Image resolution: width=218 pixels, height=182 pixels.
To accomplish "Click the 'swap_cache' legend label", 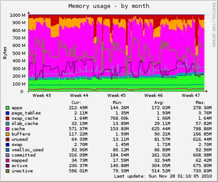I will click(x=25, y=118).
